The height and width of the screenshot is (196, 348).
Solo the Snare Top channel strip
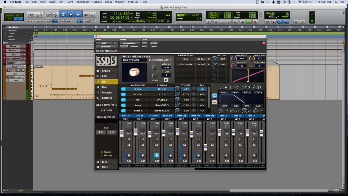(x=184, y=139)
